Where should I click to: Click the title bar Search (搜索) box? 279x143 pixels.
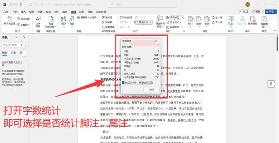(x=143, y=4)
